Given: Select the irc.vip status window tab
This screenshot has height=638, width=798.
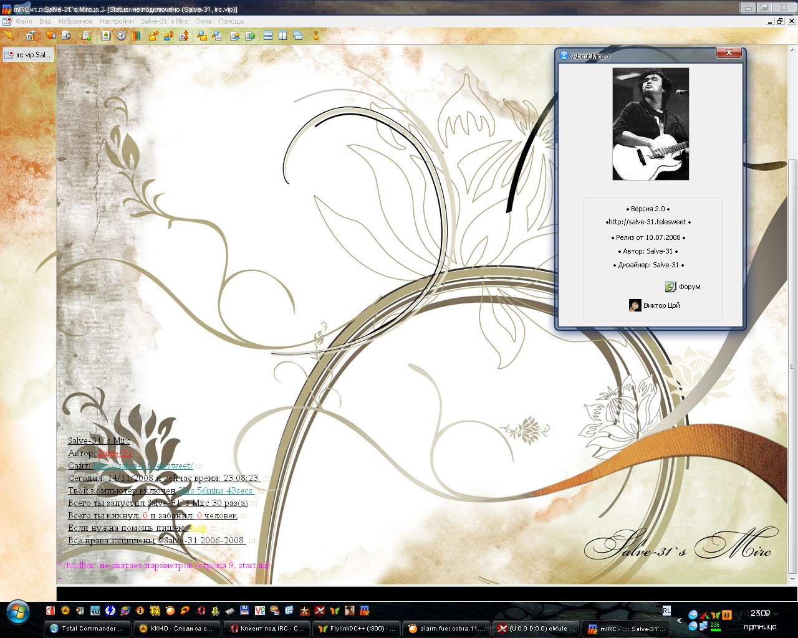Looking at the screenshot, I should 27,55.
